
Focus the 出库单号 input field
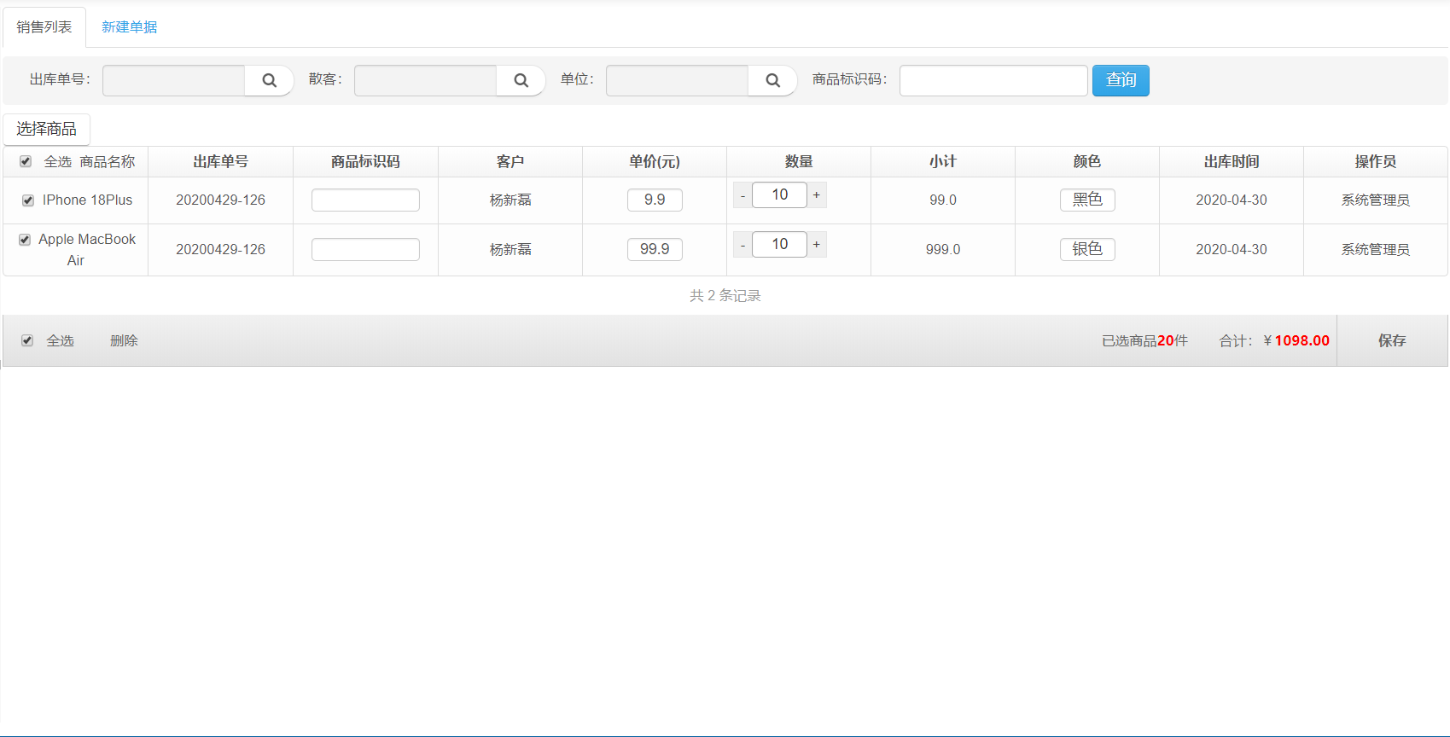click(173, 80)
